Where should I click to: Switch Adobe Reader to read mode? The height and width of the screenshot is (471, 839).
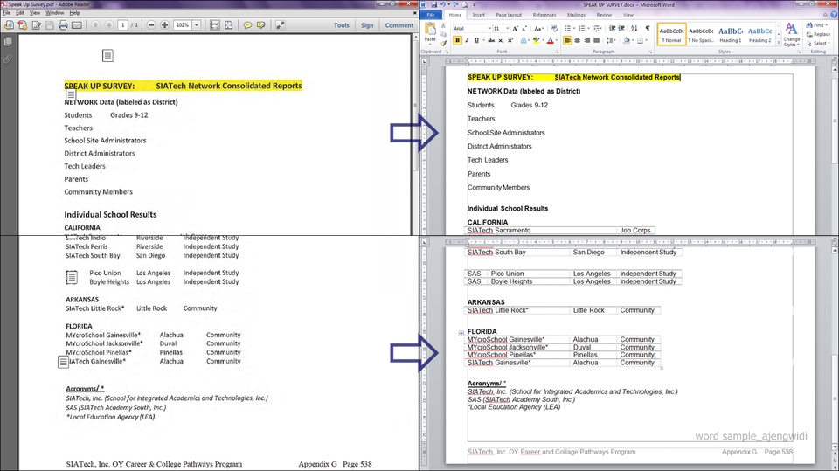(280, 25)
